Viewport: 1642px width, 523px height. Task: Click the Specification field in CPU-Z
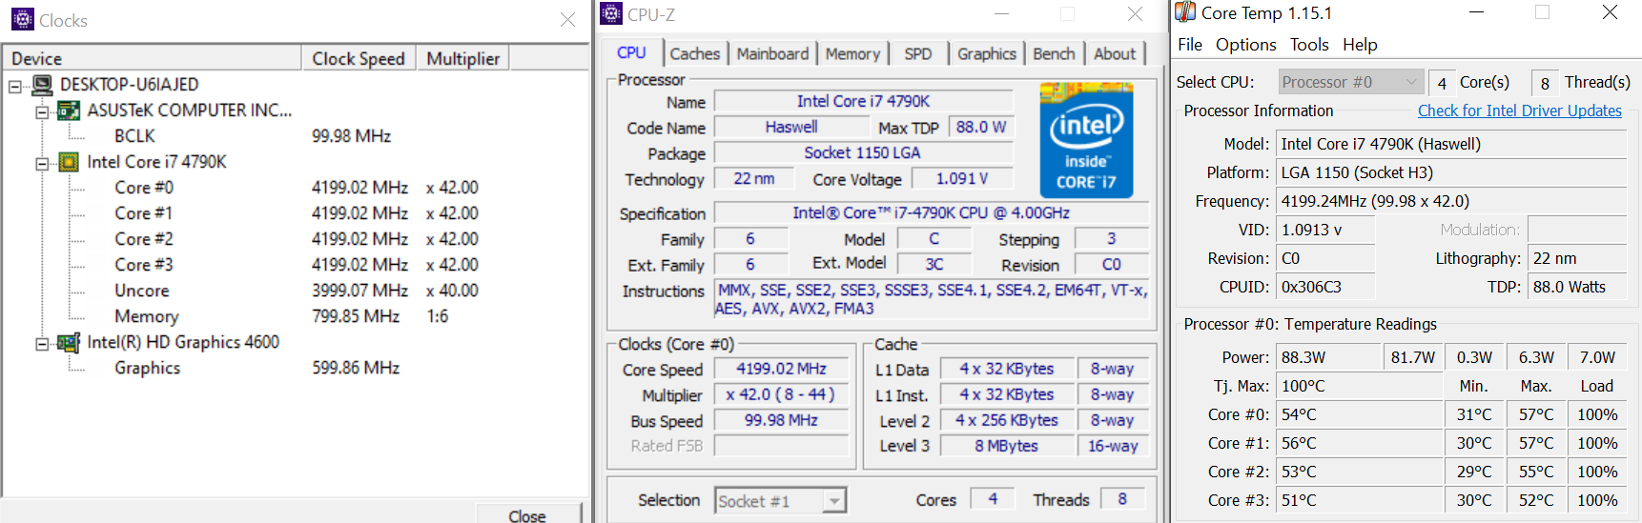[931, 212]
